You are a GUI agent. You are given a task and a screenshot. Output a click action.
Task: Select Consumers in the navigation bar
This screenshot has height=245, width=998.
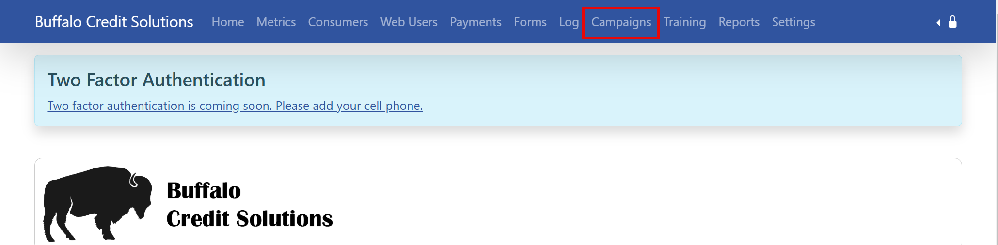pyautogui.click(x=338, y=22)
